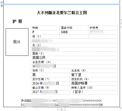122x111 pixels.
Task: Click the 颁发机构（8） label
Action: point(80,79)
